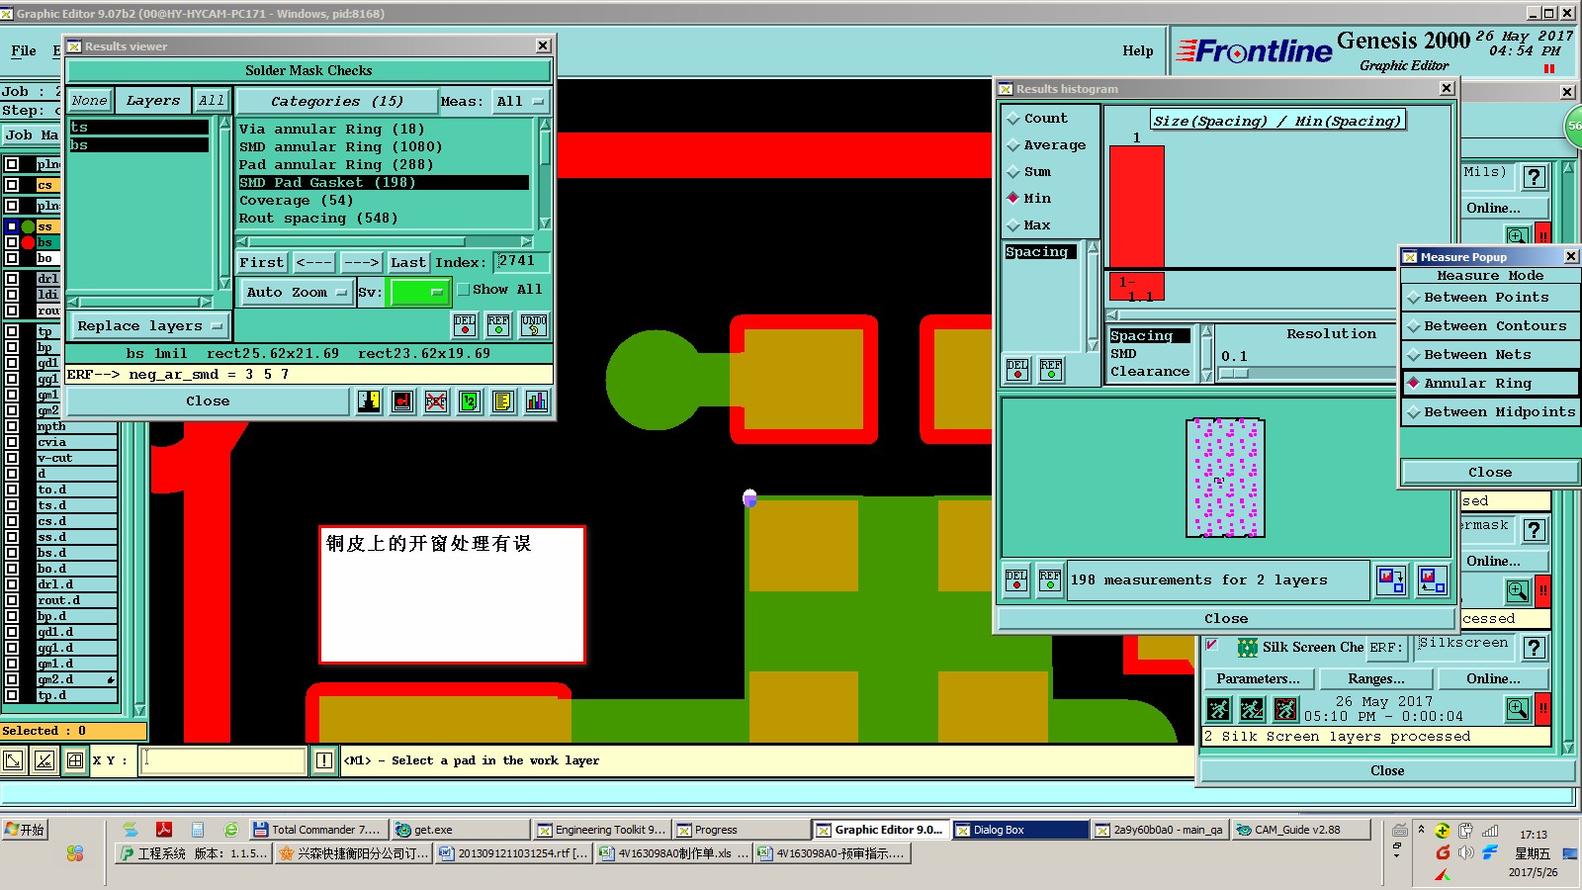Open Silk Screen results magnifier icon
The height and width of the screenshot is (890, 1582).
tap(1517, 708)
